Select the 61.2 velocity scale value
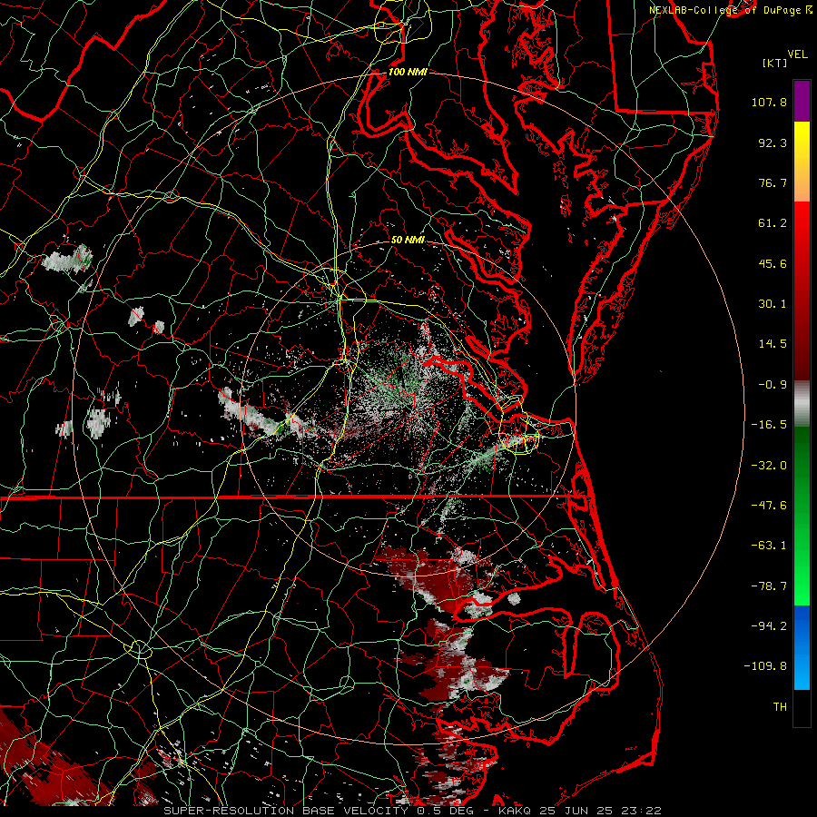The height and width of the screenshot is (817, 817). pyautogui.click(x=773, y=223)
